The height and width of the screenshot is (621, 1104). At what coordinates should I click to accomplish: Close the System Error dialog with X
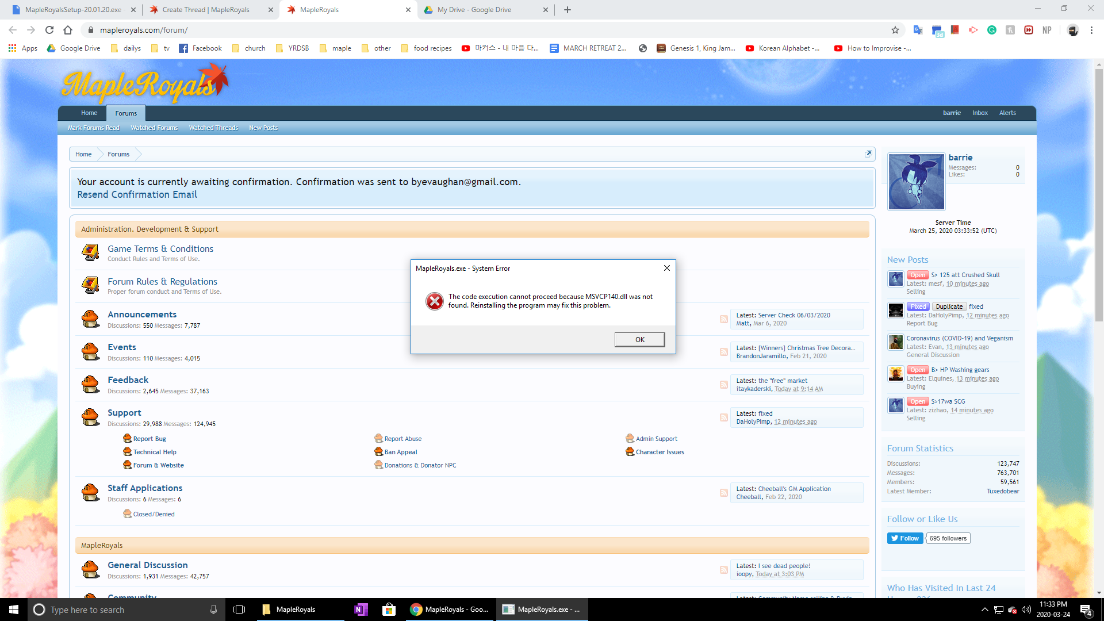667,268
